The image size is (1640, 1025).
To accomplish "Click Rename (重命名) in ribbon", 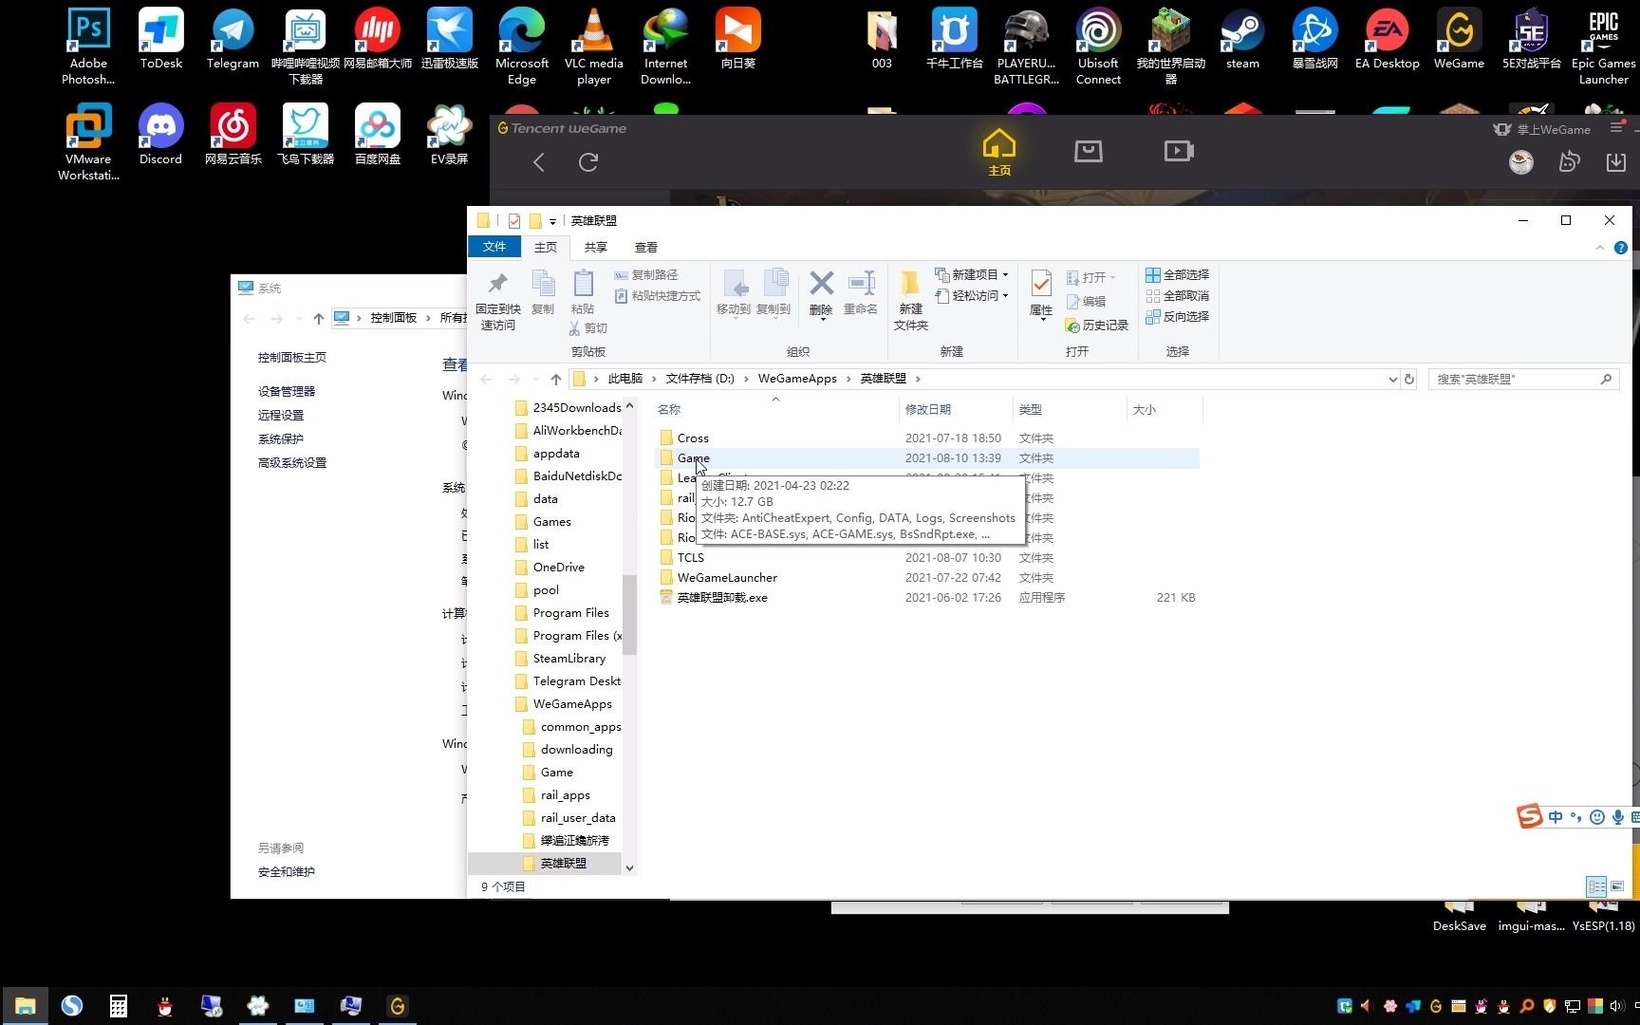I will (861, 293).
